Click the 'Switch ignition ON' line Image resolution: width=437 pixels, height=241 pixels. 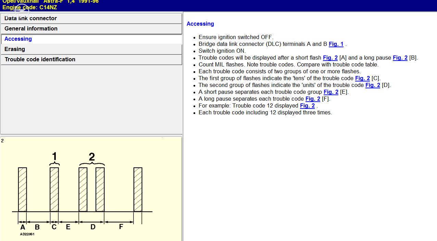tap(222, 51)
